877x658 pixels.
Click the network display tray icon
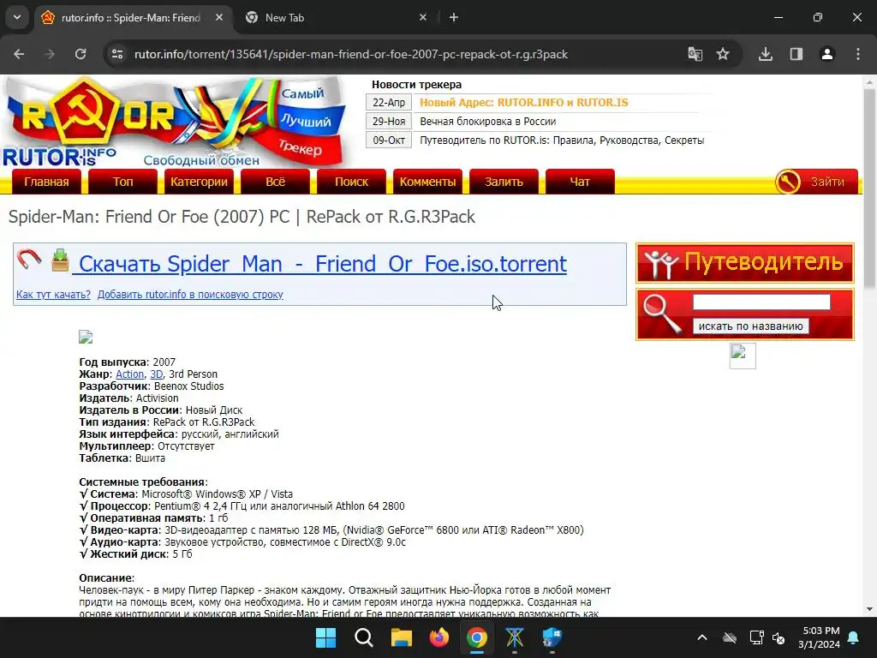click(x=756, y=637)
